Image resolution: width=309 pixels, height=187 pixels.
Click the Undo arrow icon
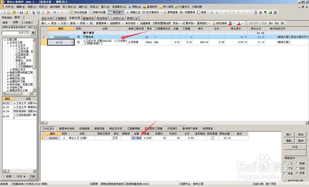coord(54,12)
